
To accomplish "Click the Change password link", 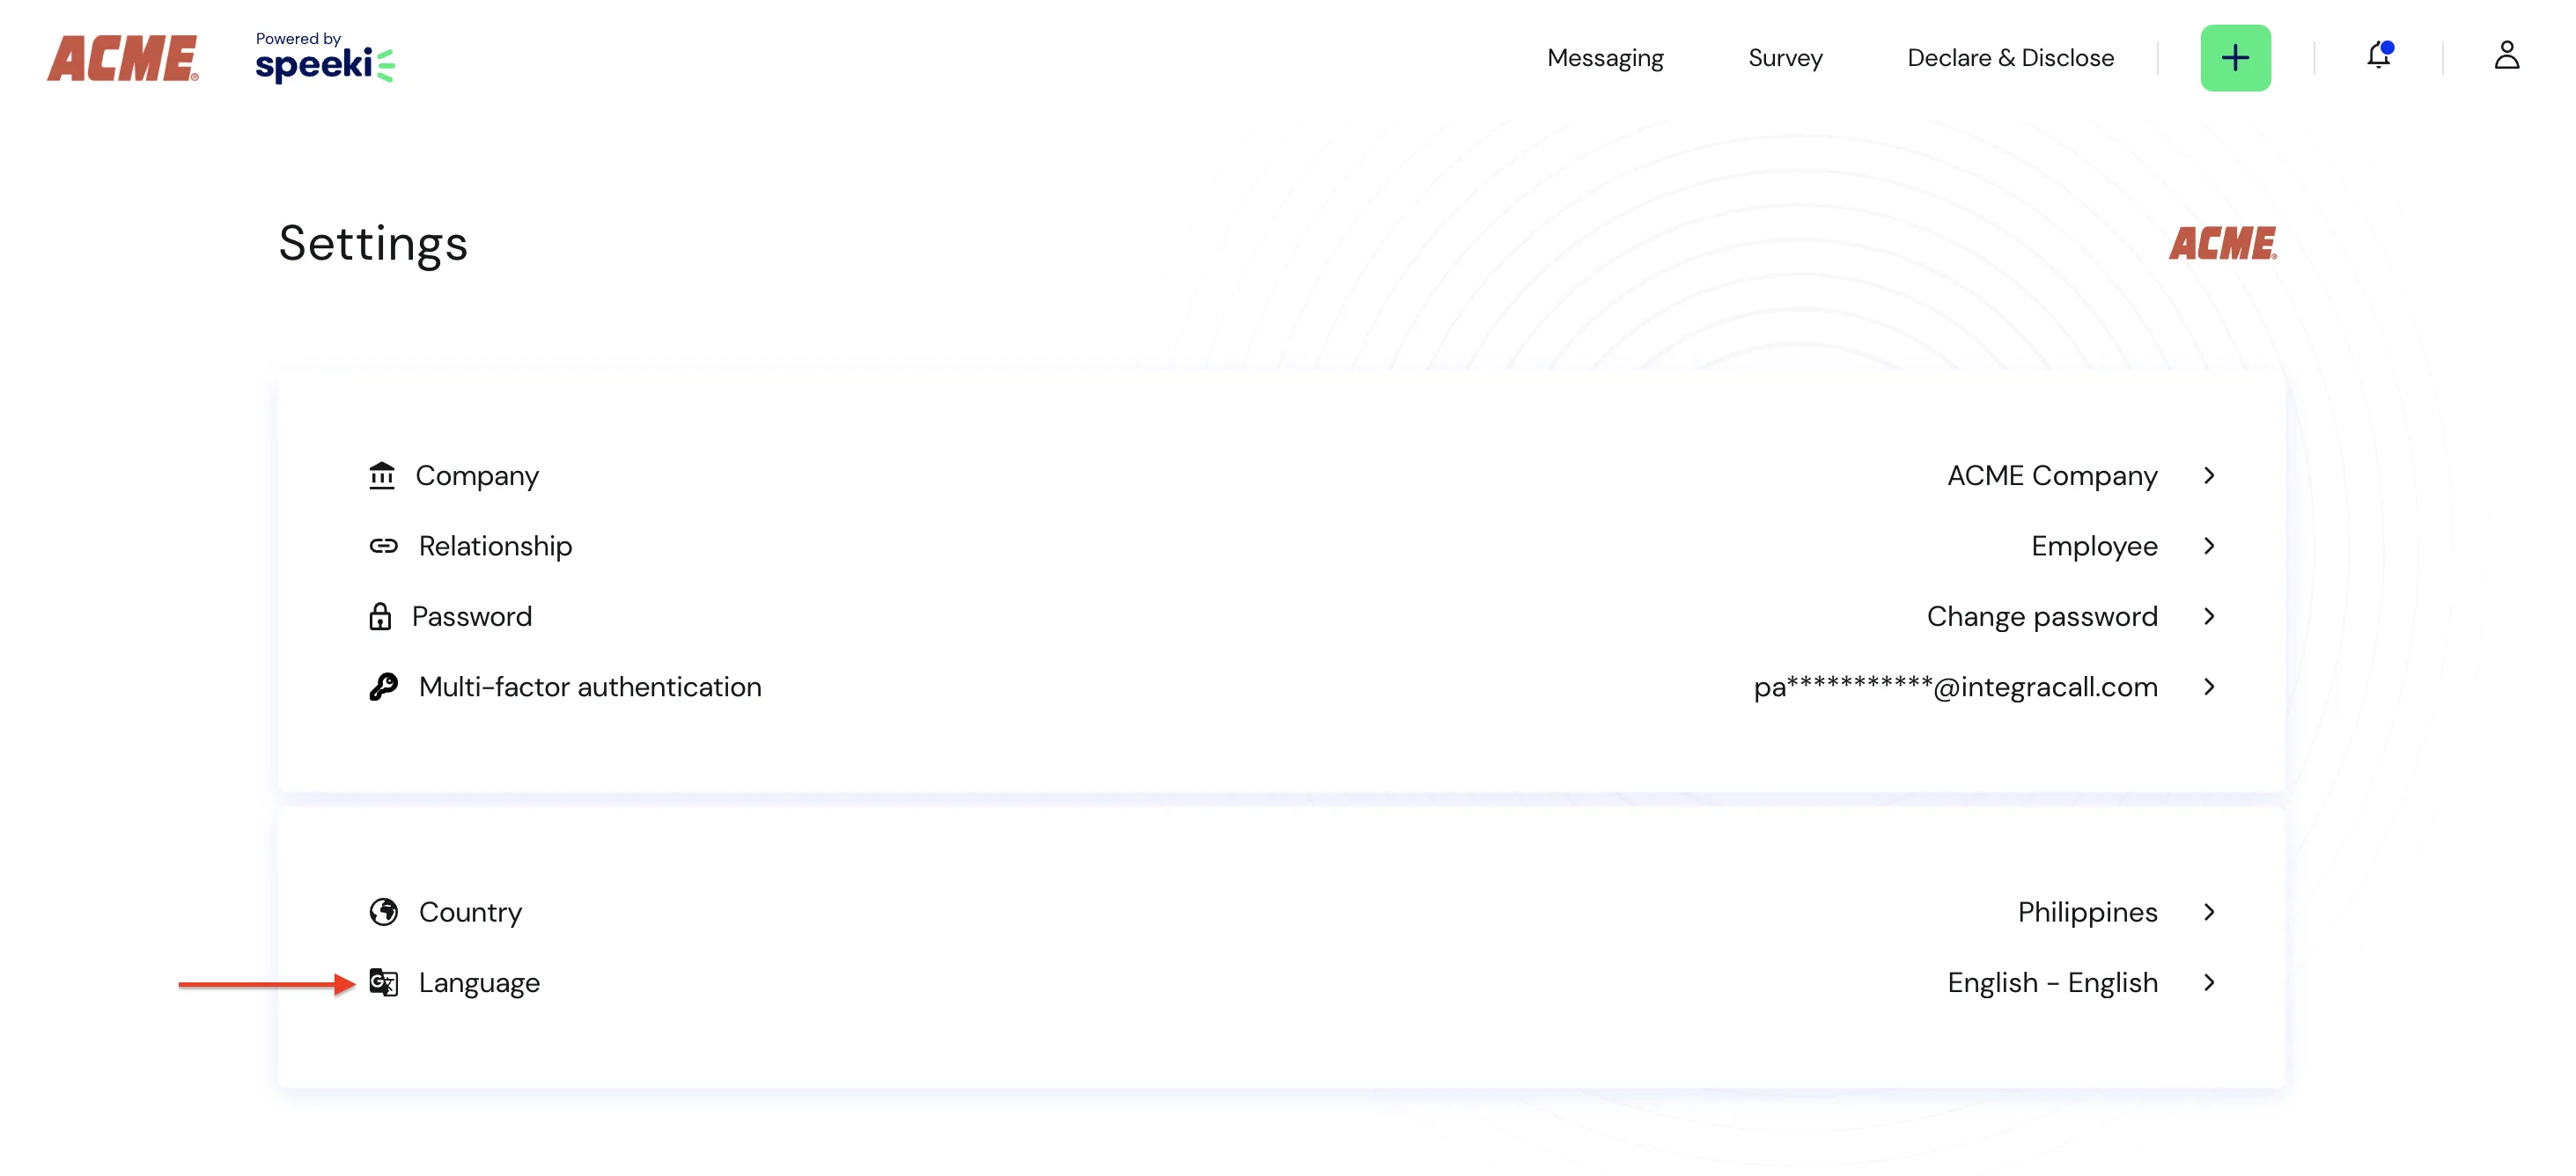I will point(2042,617).
